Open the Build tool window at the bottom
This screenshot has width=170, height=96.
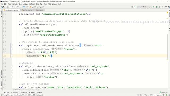40,93
